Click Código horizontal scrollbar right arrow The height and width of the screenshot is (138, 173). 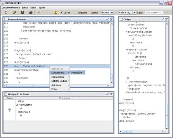pyautogui.click(x=164, y=131)
